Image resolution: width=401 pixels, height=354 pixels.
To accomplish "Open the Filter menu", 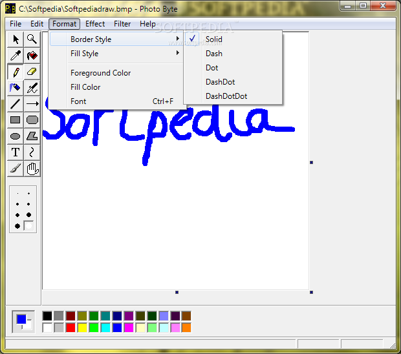I will click(x=122, y=24).
